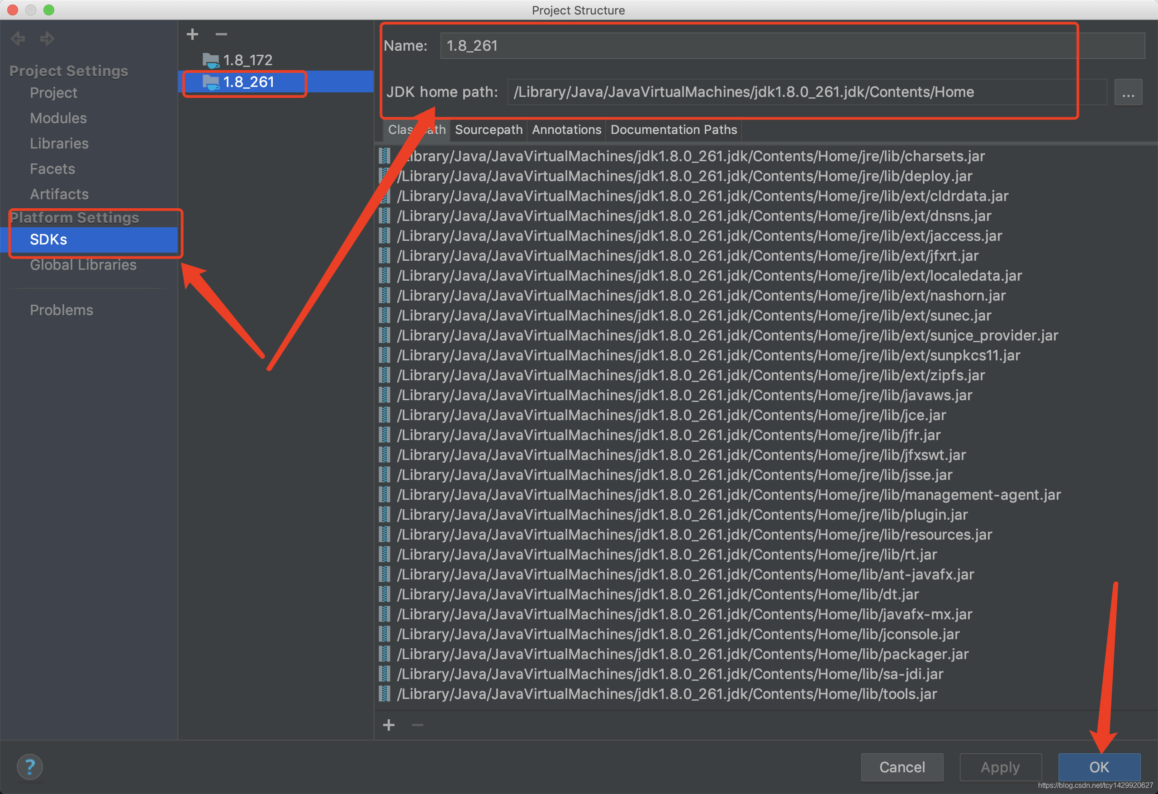Open the Documentation Paths tab

pos(673,129)
